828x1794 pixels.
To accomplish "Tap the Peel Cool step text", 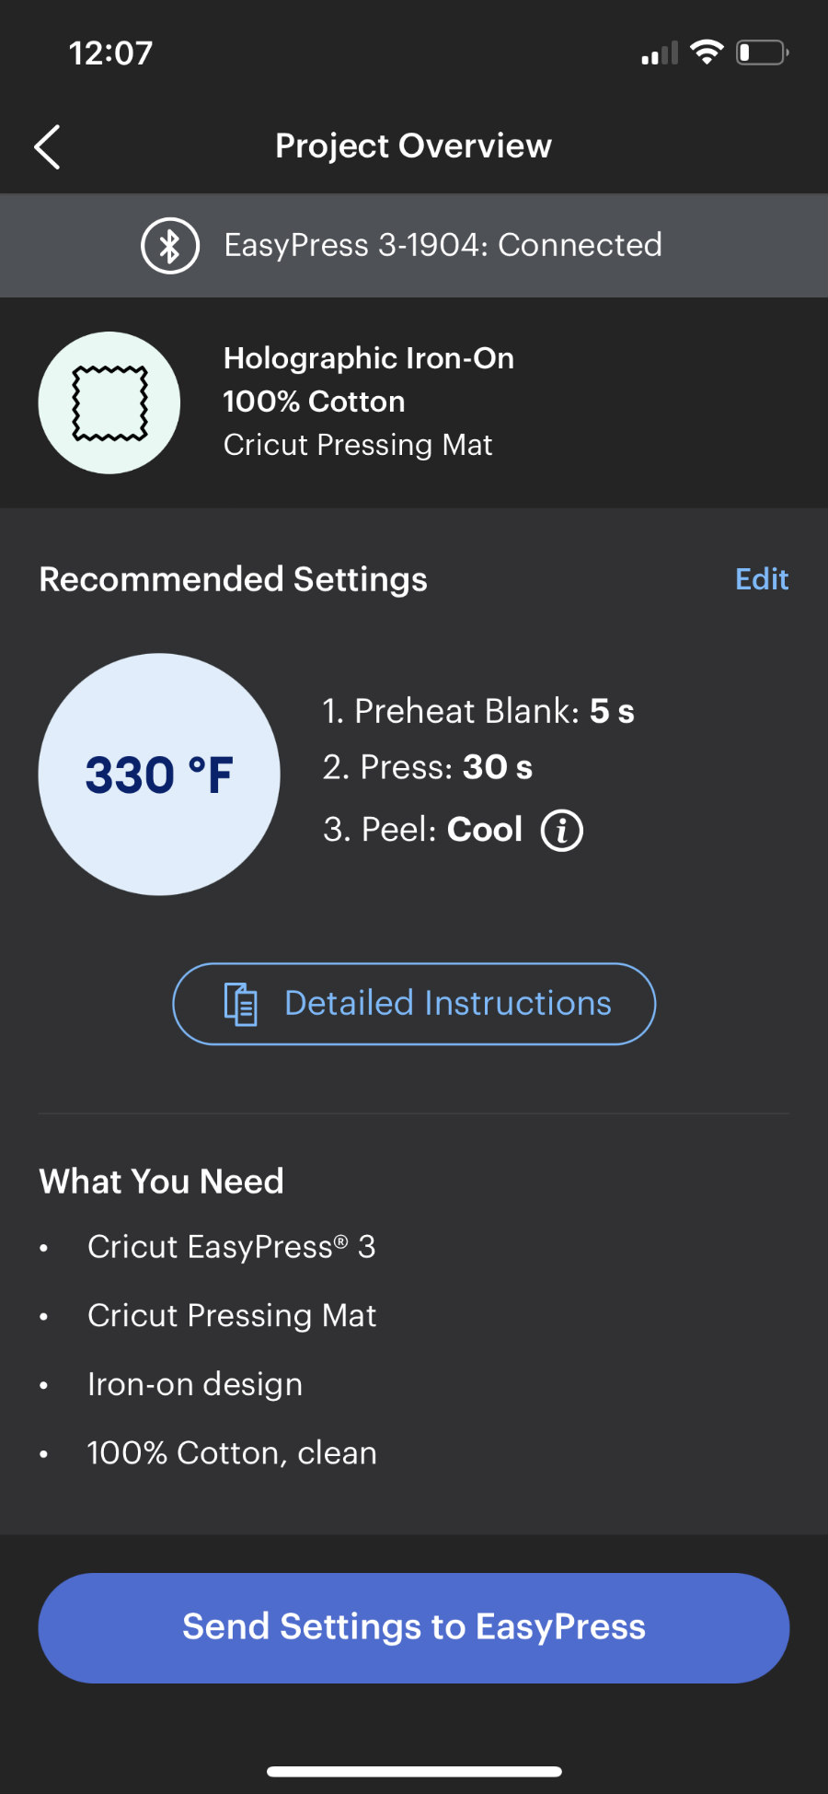I will 423,830.
